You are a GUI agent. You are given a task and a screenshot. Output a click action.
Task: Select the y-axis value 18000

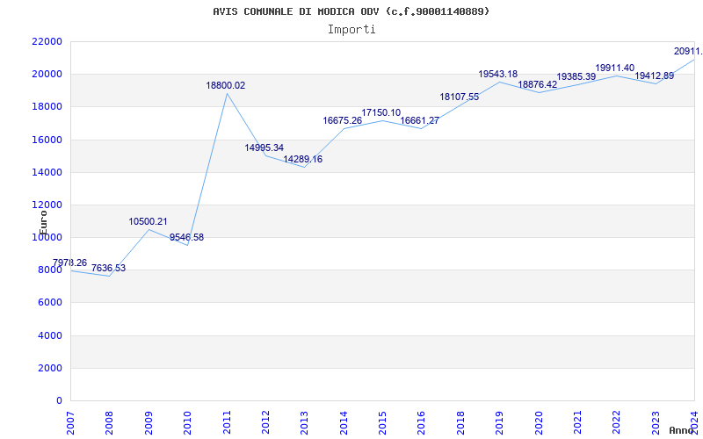(47, 107)
